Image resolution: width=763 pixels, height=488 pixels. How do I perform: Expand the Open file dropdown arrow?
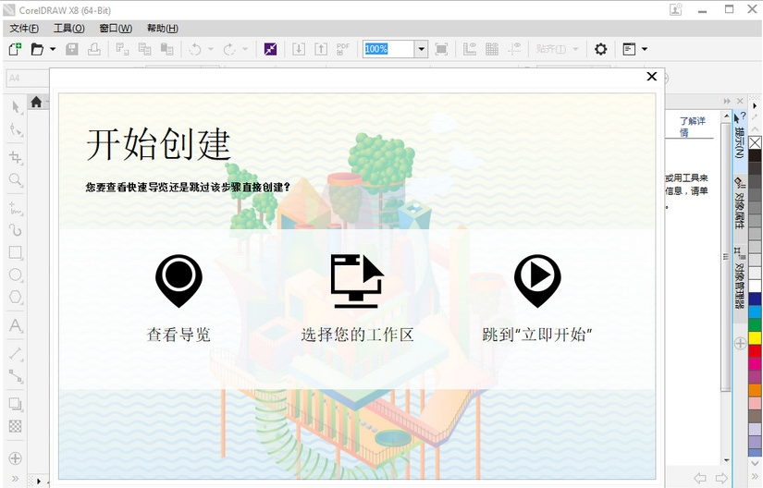click(53, 49)
